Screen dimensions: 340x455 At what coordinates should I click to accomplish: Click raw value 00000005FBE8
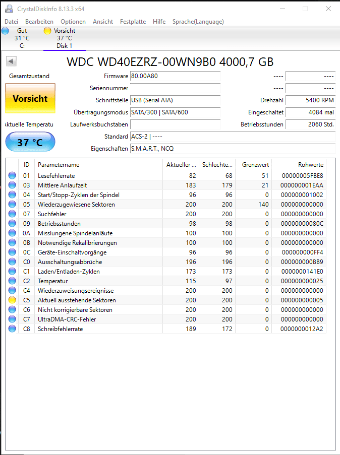coord(302,175)
